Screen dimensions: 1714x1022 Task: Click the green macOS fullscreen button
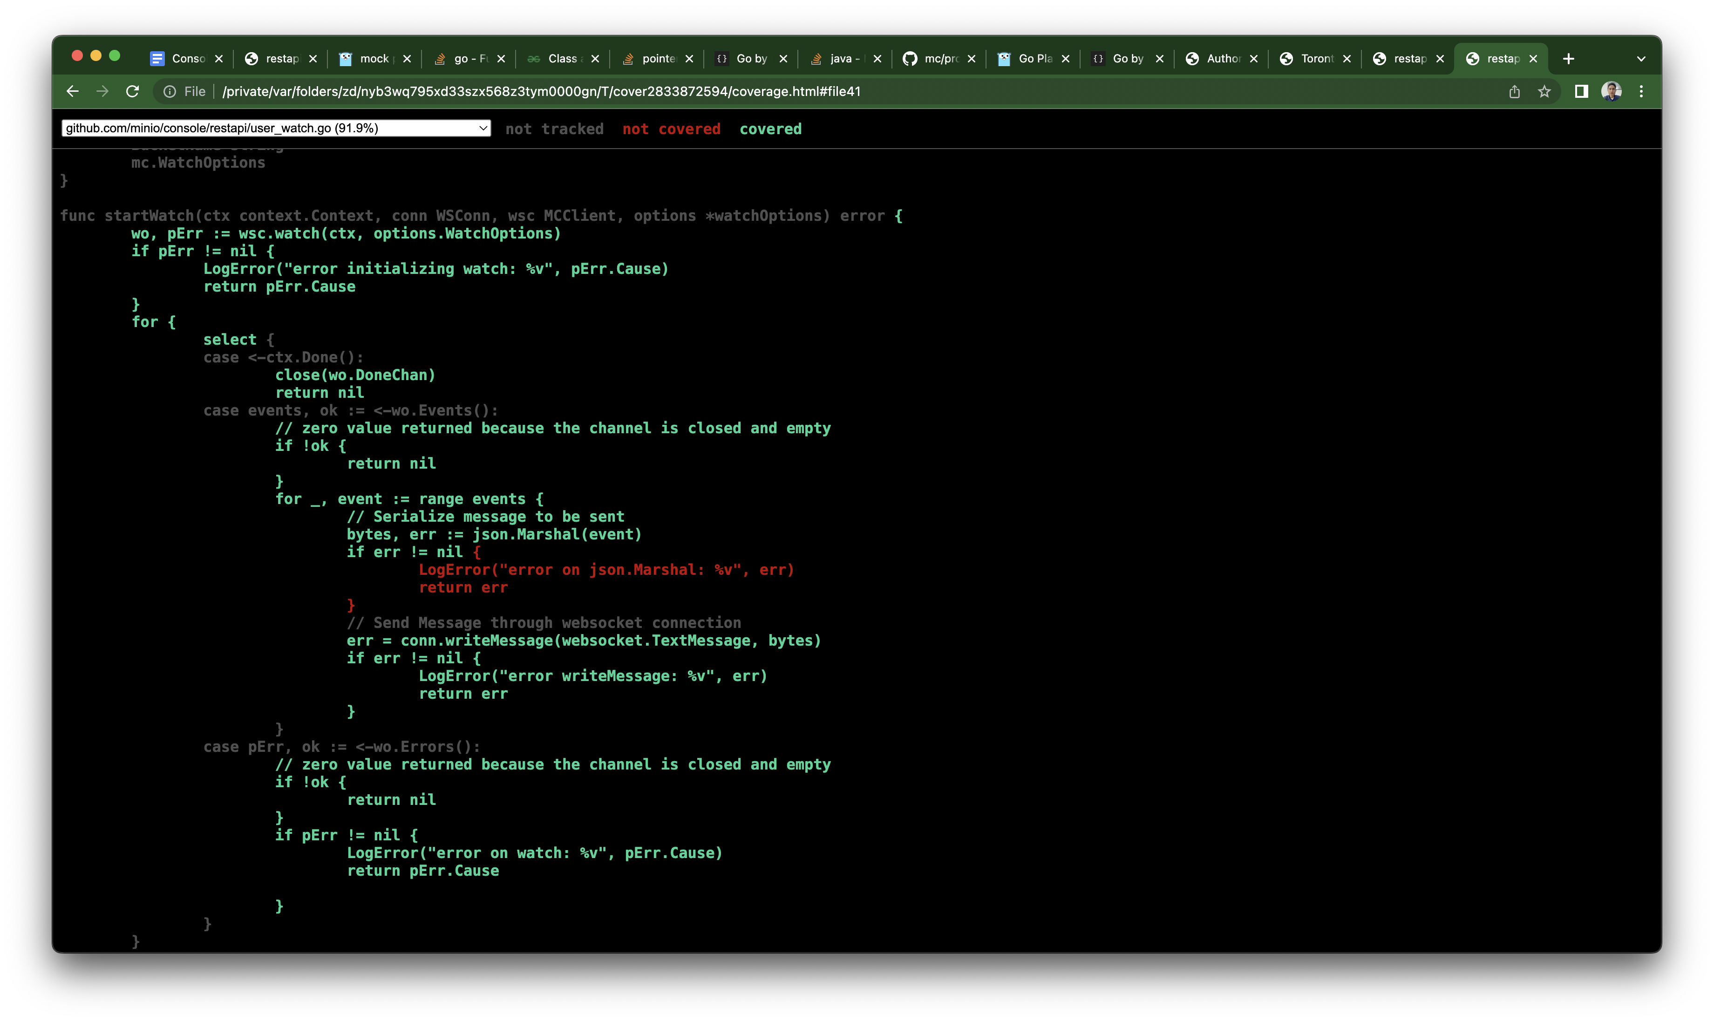click(115, 56)
